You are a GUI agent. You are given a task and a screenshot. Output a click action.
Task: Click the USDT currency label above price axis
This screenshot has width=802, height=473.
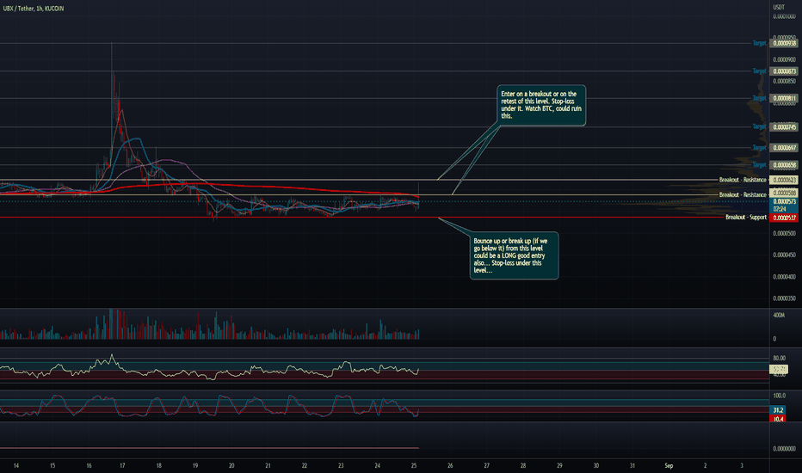pos(779,7)
